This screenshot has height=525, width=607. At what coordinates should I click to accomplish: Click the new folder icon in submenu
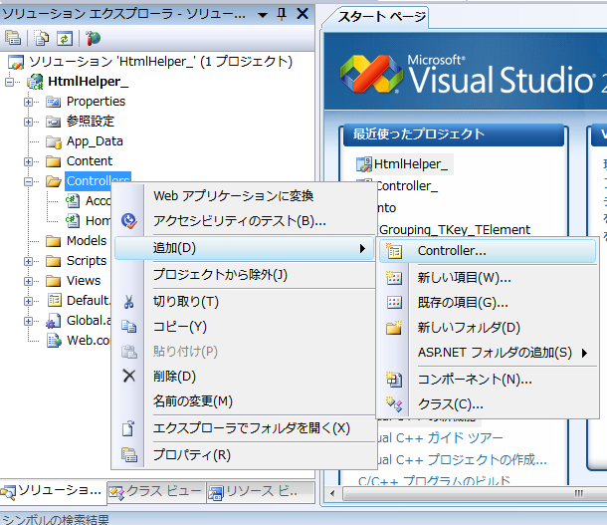pyautogui.click(x=394, y=328)
